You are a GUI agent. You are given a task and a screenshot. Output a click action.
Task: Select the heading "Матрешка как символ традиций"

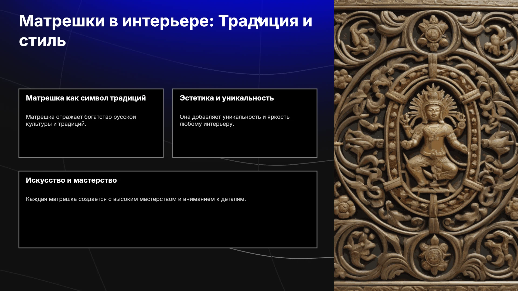click(x=86, y=98)
